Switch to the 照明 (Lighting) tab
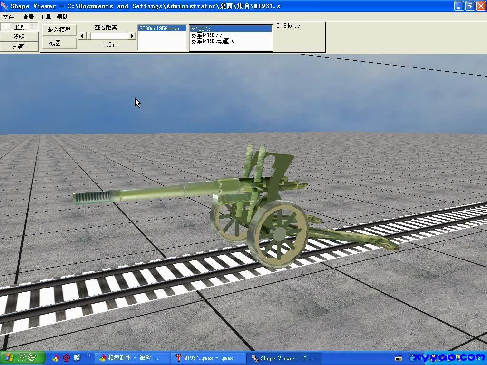This screenshot has height=365, width=487. point(19,37)
